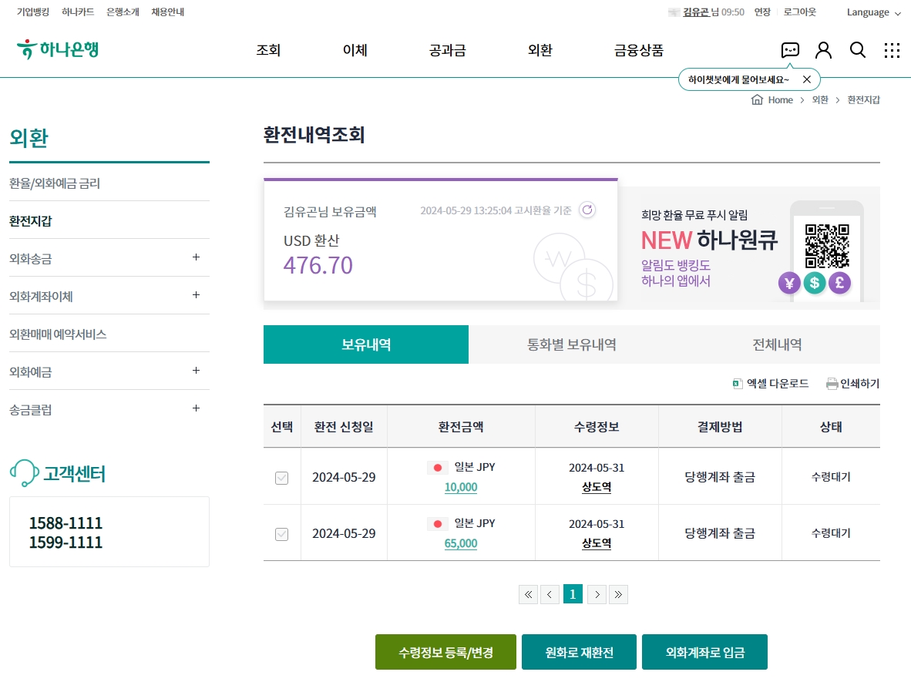Check the first JPY 10,000 row checkbox
Image resolution: width=911 pixels, height=682 pixels.
(281, 477)
